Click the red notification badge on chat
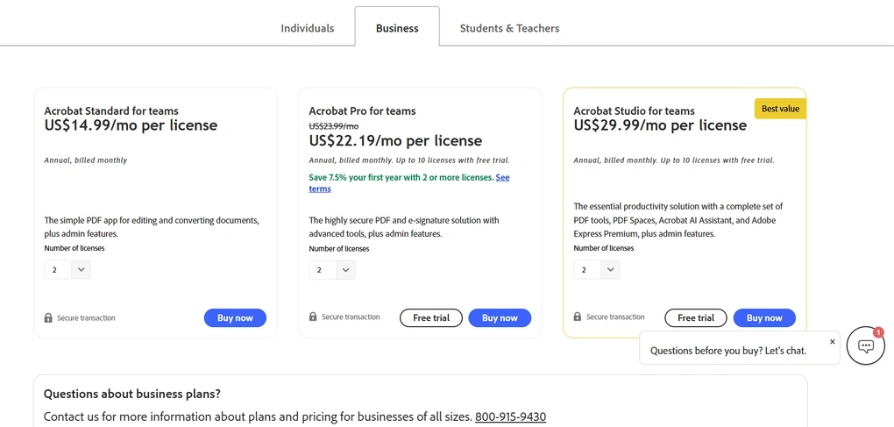 click(878, 331)
